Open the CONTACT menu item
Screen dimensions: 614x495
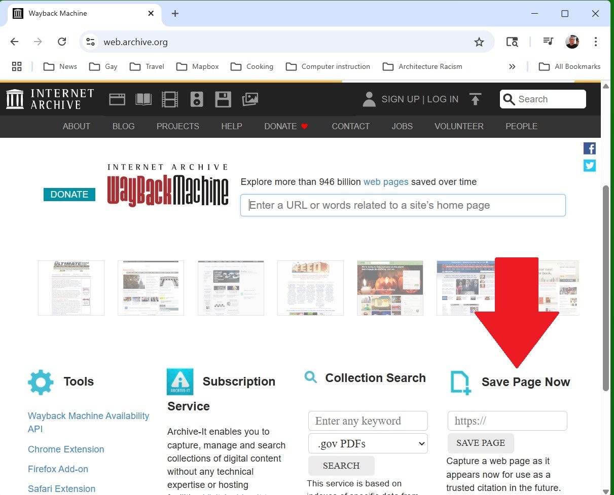point(351,127)
